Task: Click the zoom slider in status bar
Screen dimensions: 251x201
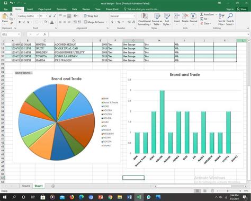Action: point(228,191)
